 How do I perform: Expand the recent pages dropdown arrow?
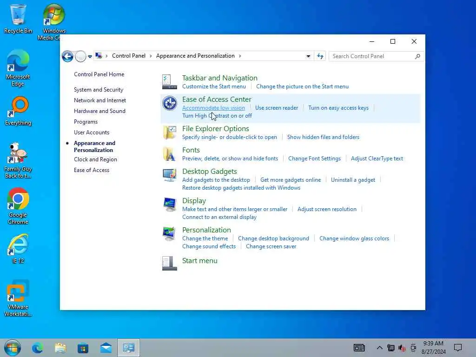[x=90, y=56]
